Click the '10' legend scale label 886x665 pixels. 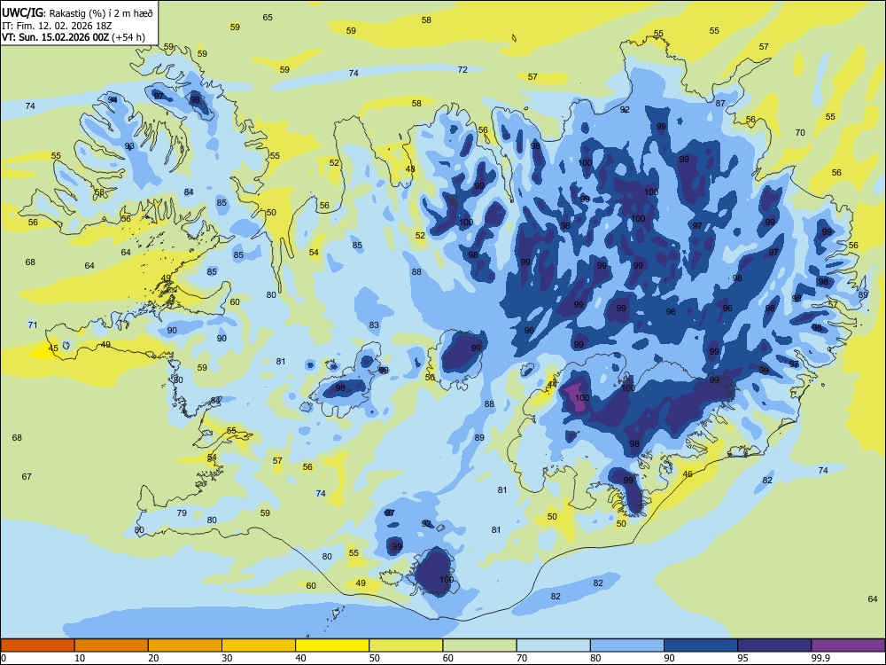coord(80,658)
